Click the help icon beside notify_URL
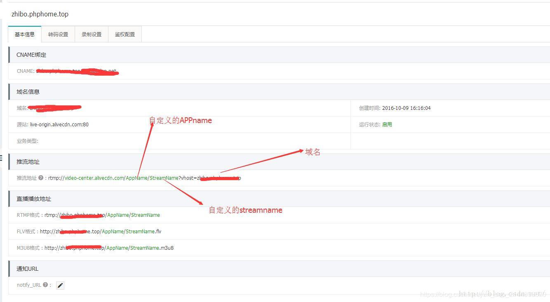This screenshot has width=550, height=302. (45, 285)
